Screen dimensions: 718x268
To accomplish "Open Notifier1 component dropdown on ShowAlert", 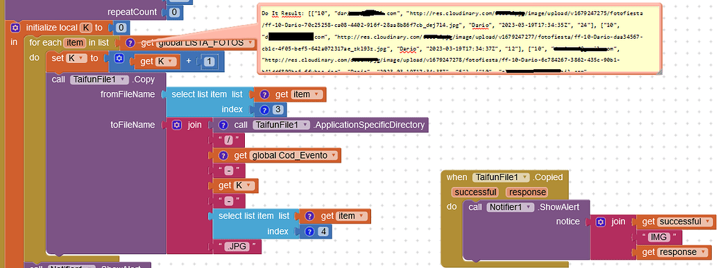I will [x=511, y=207].
